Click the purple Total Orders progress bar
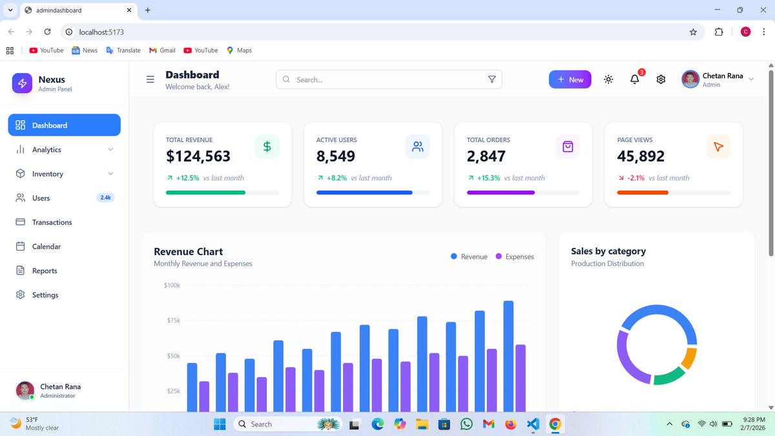The height and width of the screenshot is (436, 775). pos(501,192)
